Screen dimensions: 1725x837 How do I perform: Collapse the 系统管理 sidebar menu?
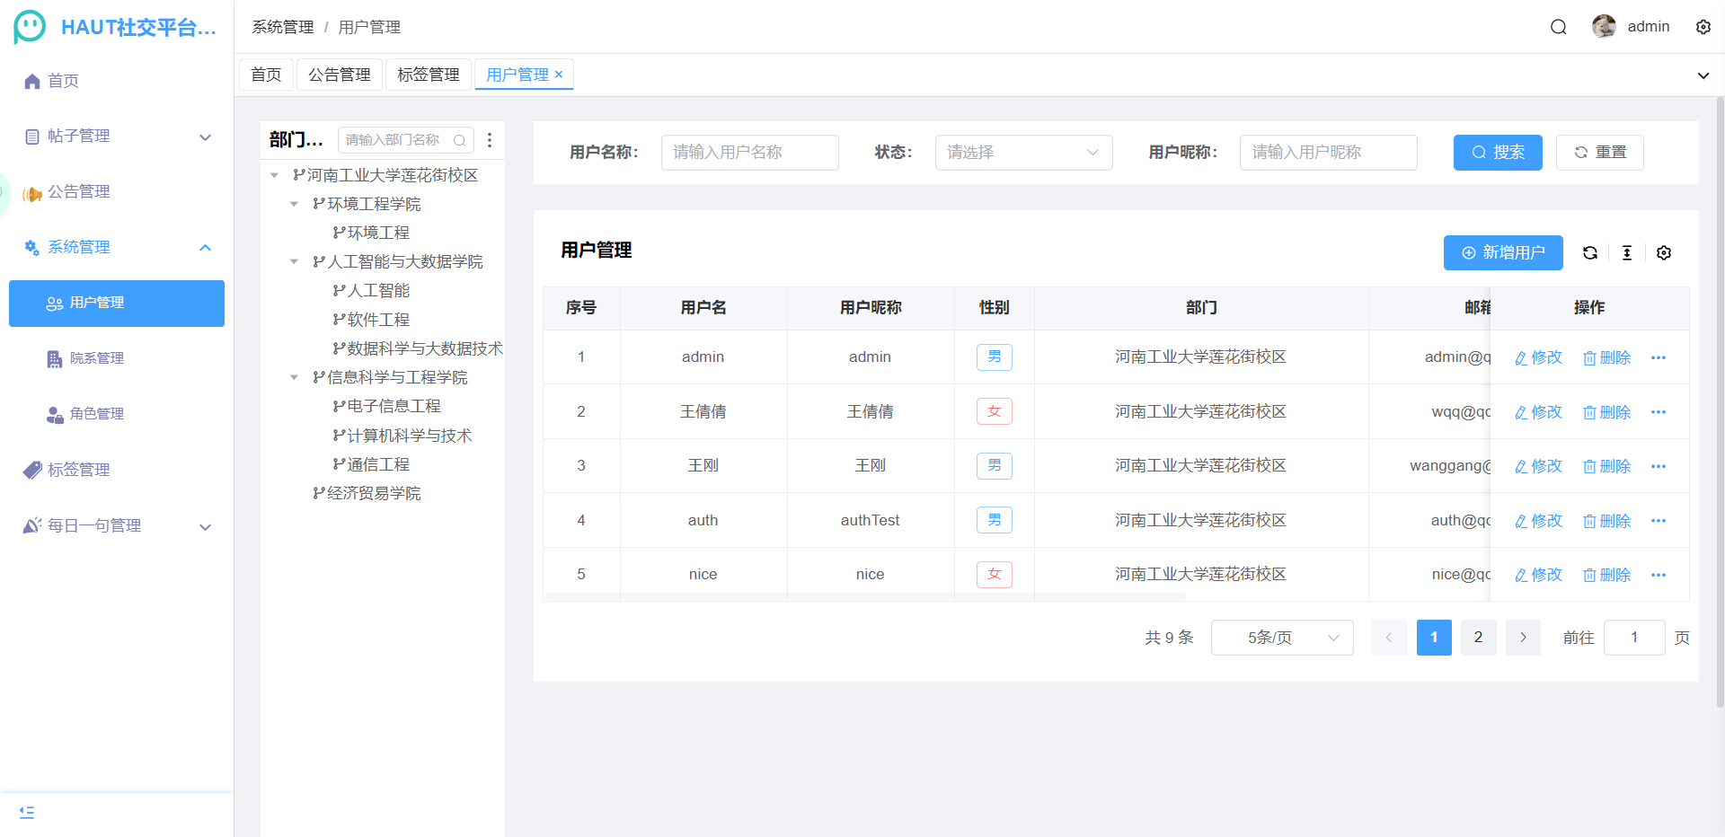(205, 247)
